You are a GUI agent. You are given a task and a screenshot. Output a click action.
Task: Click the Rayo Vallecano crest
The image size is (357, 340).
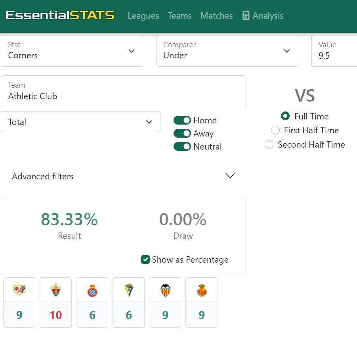click(19, 290)
